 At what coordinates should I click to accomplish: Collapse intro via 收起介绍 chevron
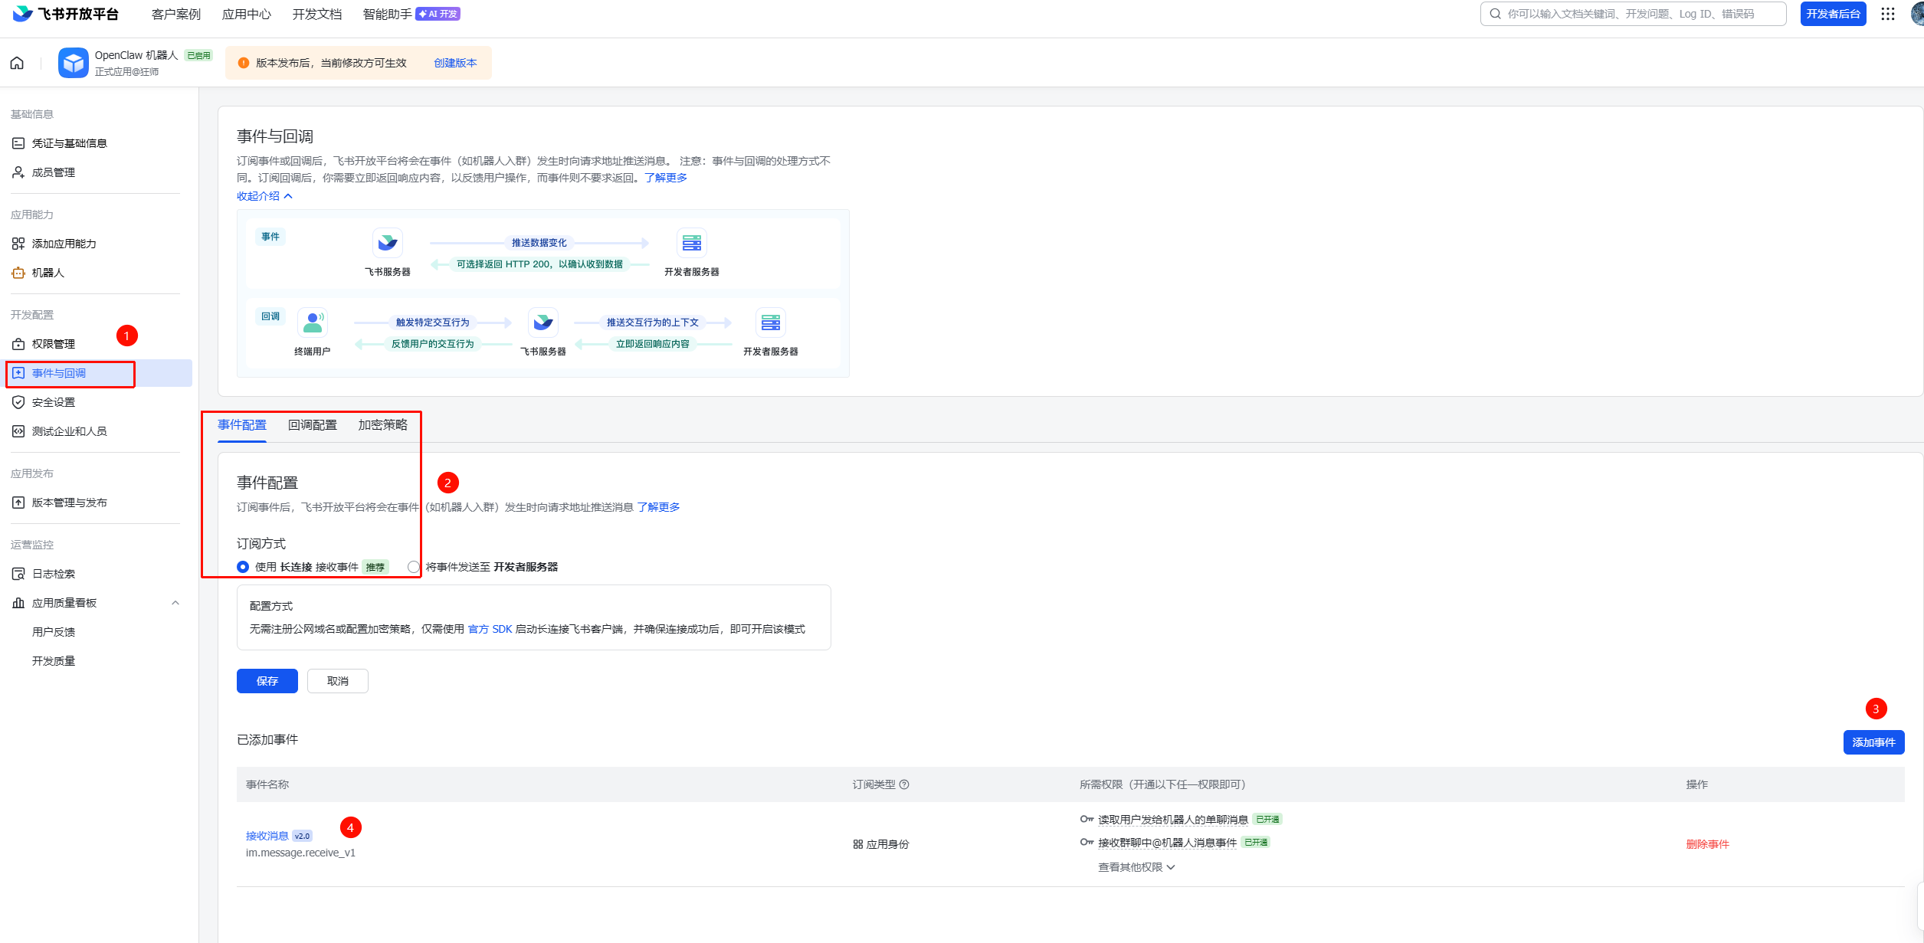tap(288, 196)
